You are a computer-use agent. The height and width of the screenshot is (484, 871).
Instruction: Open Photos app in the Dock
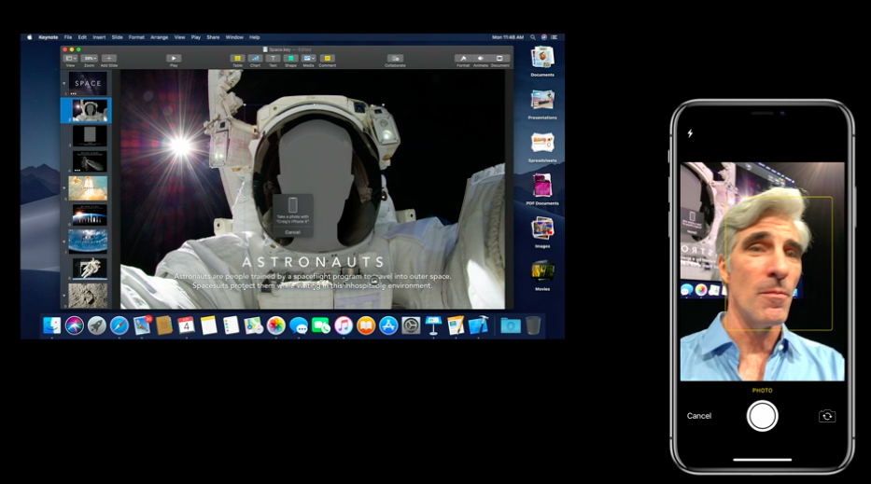[x=275, y=325]
